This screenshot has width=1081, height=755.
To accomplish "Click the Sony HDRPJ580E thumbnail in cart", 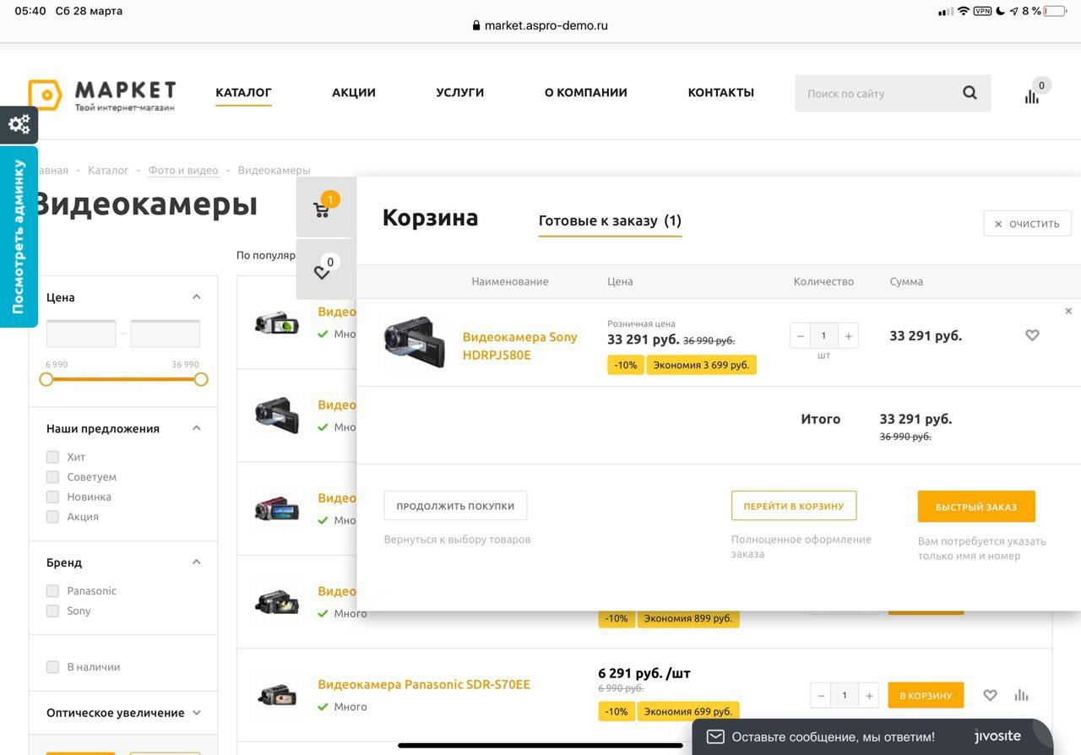I will click(x=414, y=342).
